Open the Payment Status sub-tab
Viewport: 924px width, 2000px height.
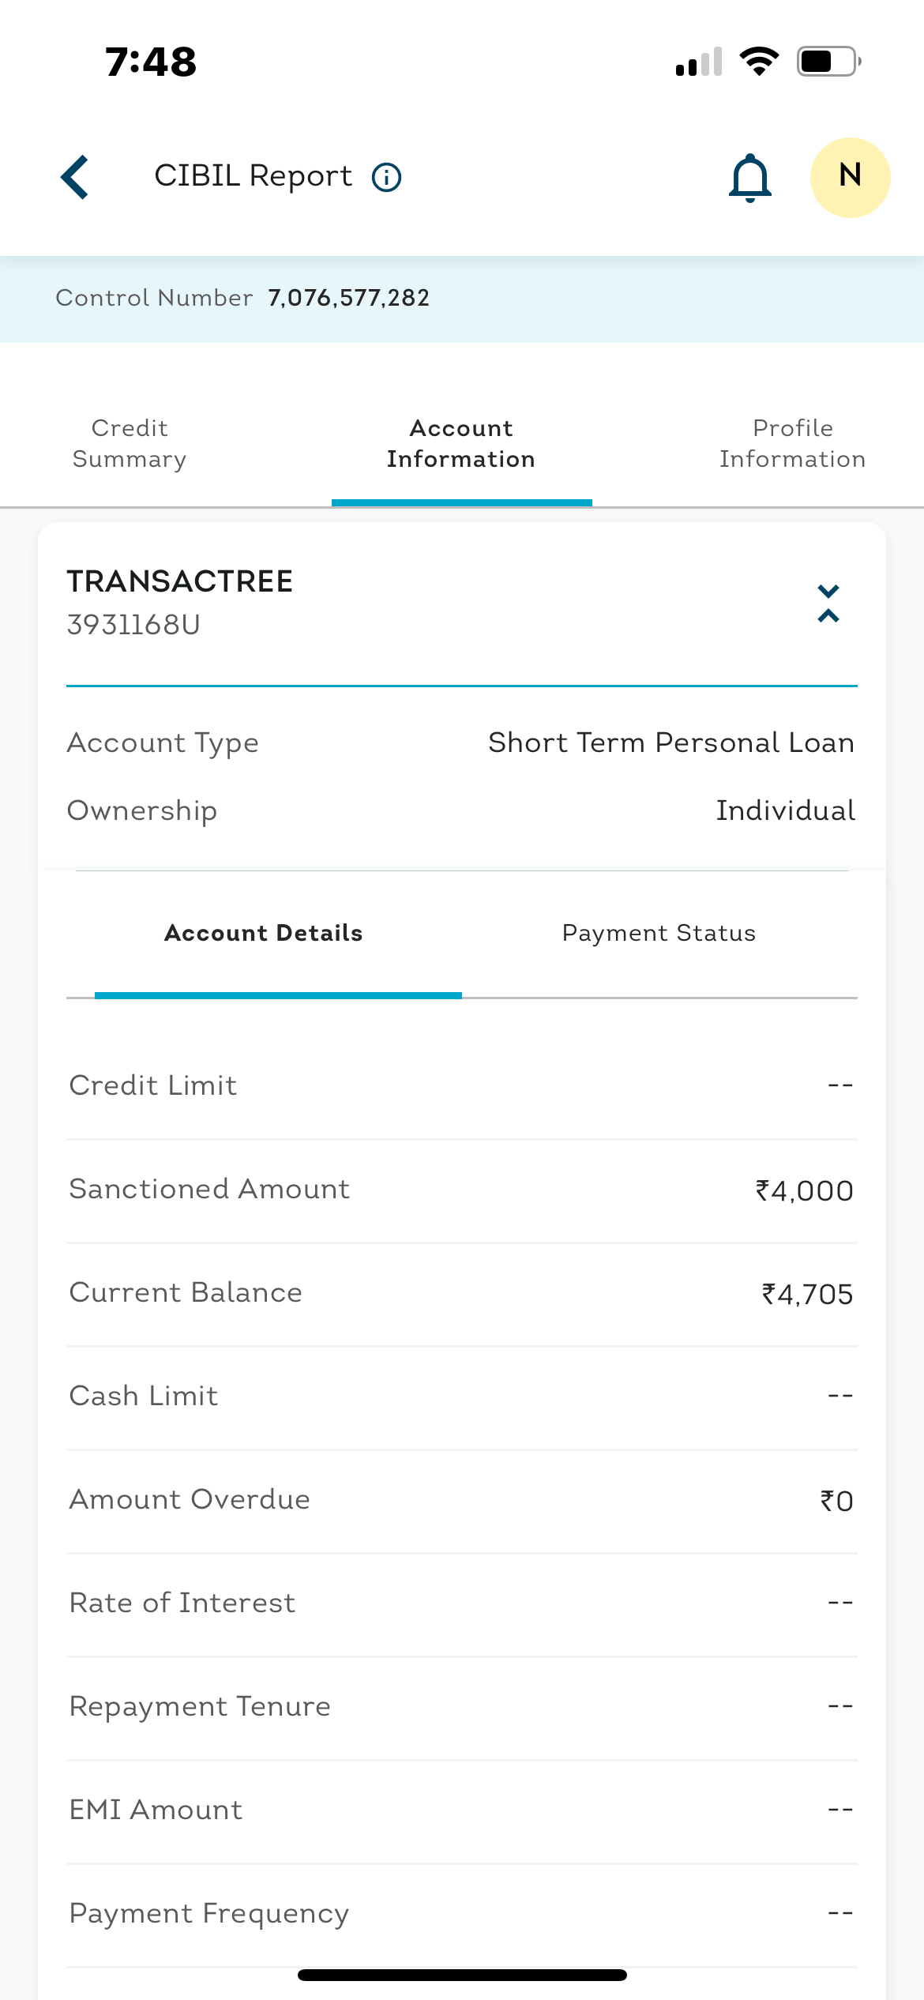pyautogui.click(x=659, y=933)
